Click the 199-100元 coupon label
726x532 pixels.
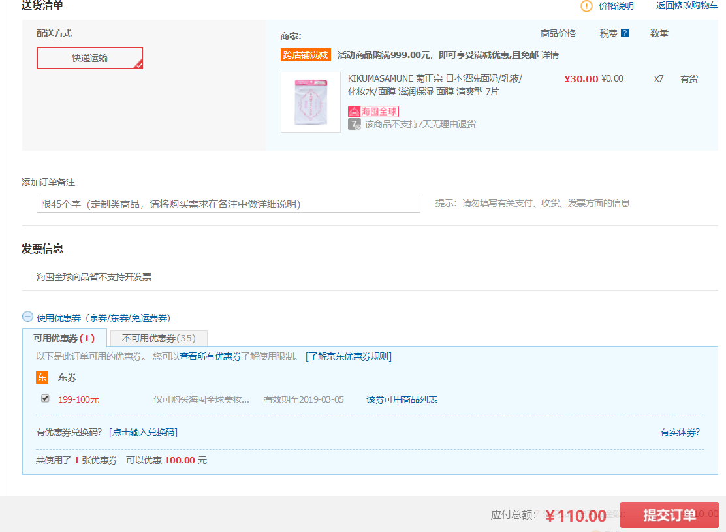tap(79, 399)
